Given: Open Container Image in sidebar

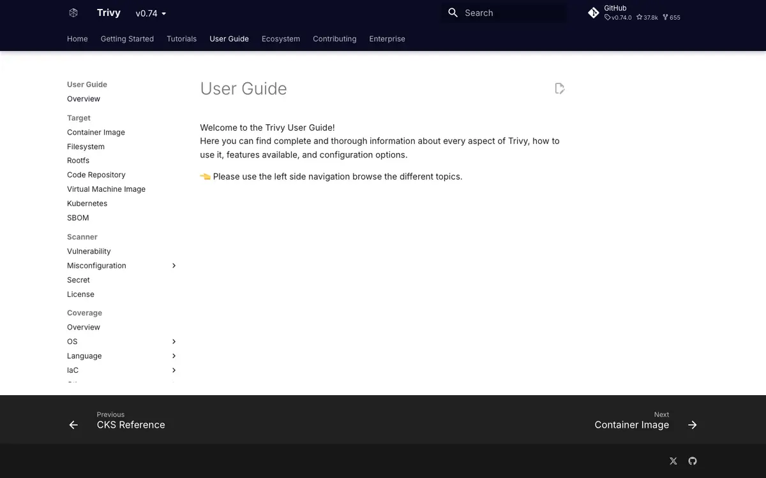Looking at the screenshot, I should (96, 133).
